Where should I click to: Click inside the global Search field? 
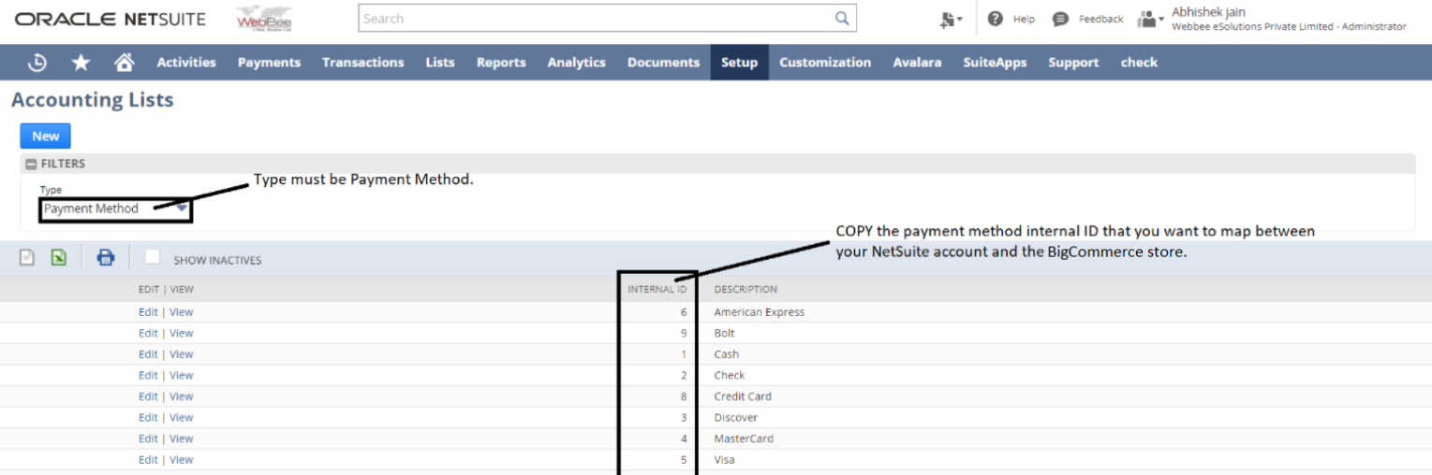(x=595, y=19)
